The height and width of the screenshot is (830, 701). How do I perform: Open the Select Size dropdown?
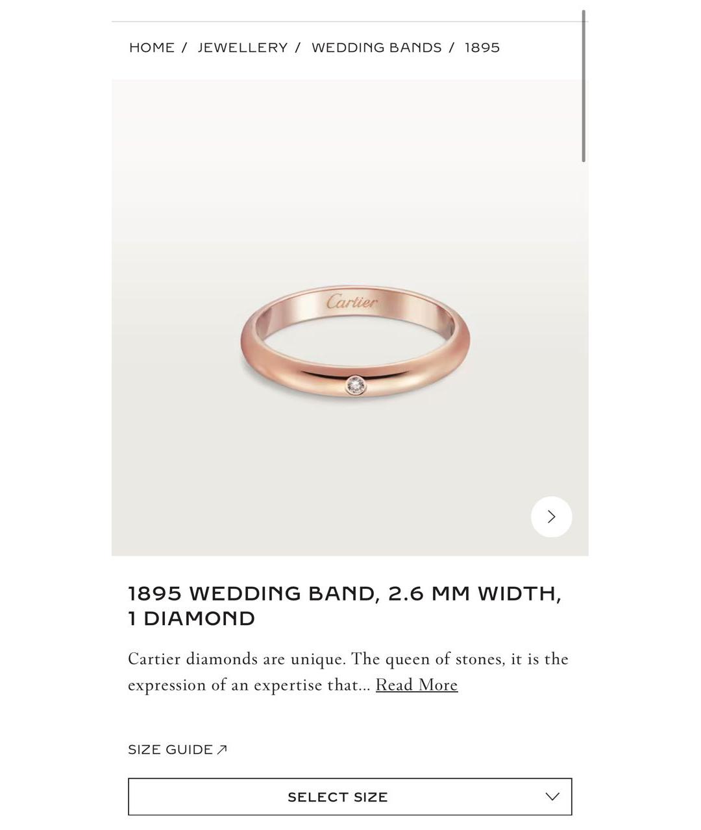pos(350,797)
